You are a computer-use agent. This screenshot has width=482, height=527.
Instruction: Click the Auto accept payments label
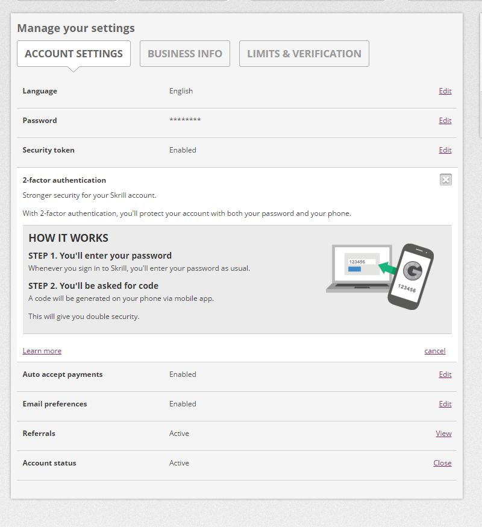tap(63, 374)
